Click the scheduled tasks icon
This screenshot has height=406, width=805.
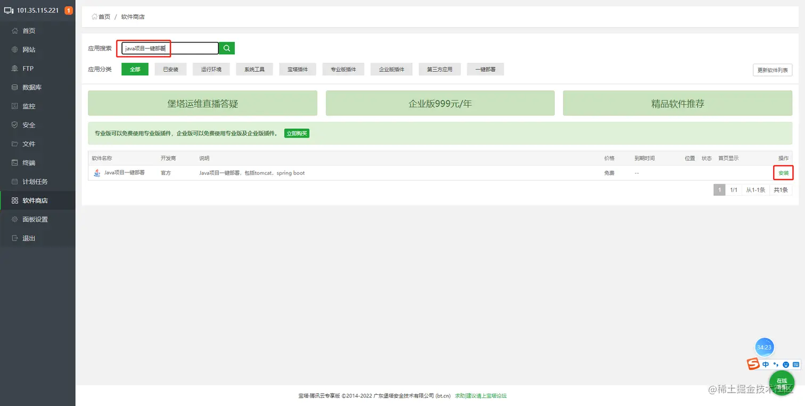click(15, 182)
